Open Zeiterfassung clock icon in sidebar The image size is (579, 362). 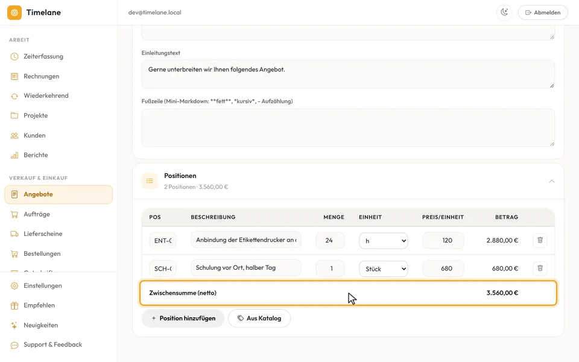click(x=14, y=57)
